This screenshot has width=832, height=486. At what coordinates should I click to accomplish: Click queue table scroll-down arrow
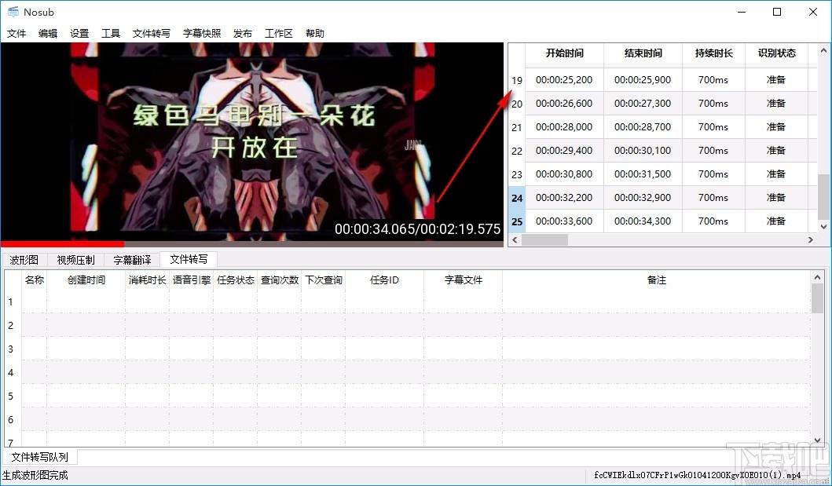click(817, 440)
